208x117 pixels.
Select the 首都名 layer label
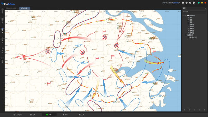(x=191, y=24)
